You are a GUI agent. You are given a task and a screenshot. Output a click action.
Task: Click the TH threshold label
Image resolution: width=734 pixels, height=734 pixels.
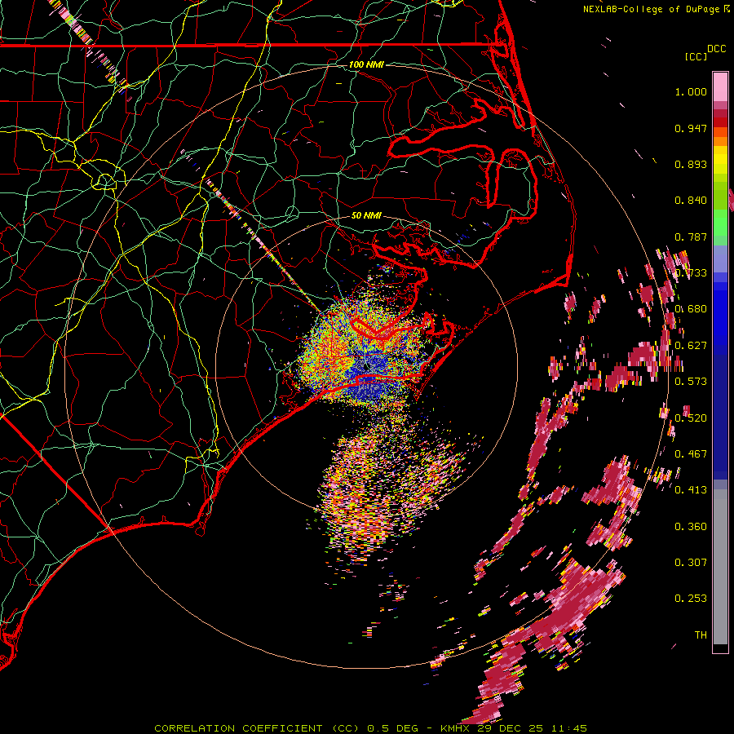click(701, 635)
